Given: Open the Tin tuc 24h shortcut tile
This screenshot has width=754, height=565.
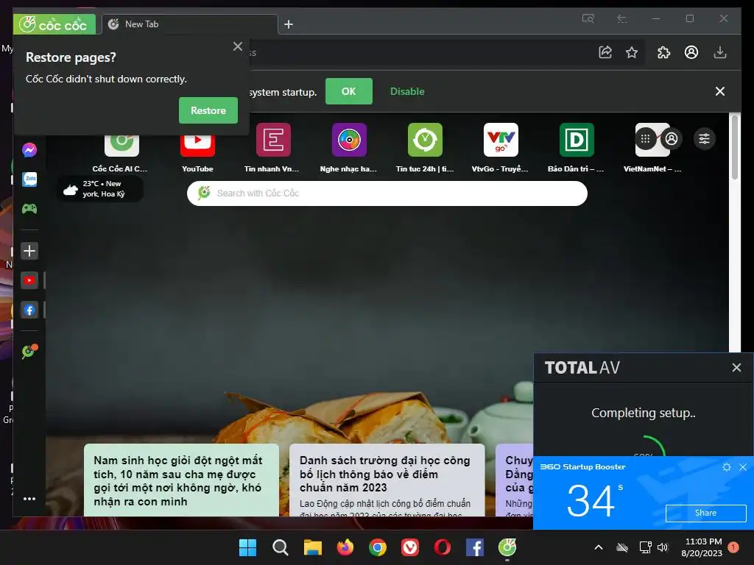Looking at the screenshot, I should tap(425, 148).
